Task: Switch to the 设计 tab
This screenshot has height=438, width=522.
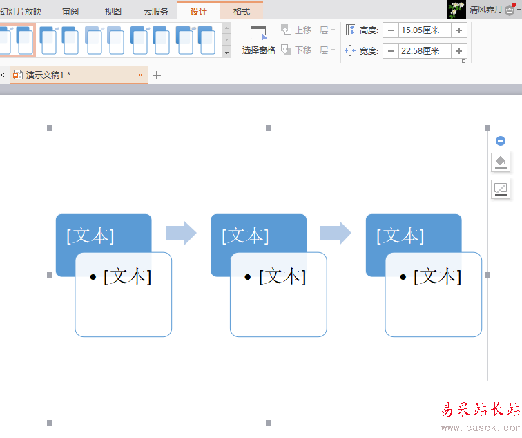Action: click(198, 11)
